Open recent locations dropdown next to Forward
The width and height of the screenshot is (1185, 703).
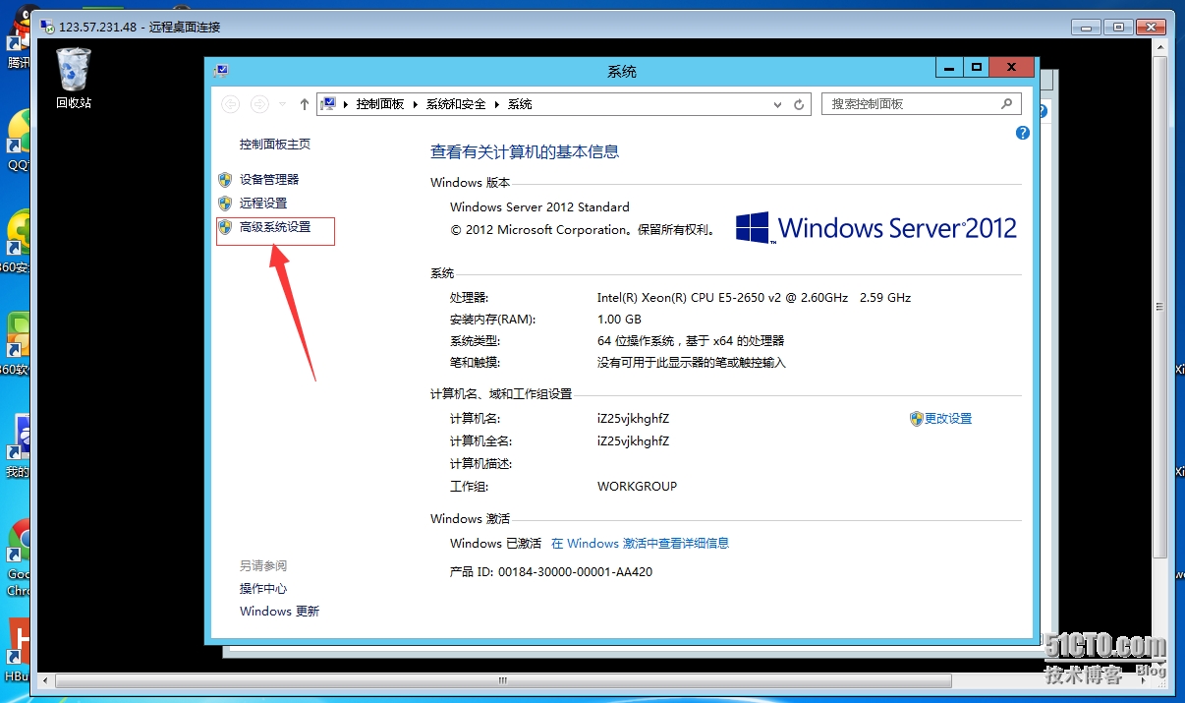click(x=283, y=103)
